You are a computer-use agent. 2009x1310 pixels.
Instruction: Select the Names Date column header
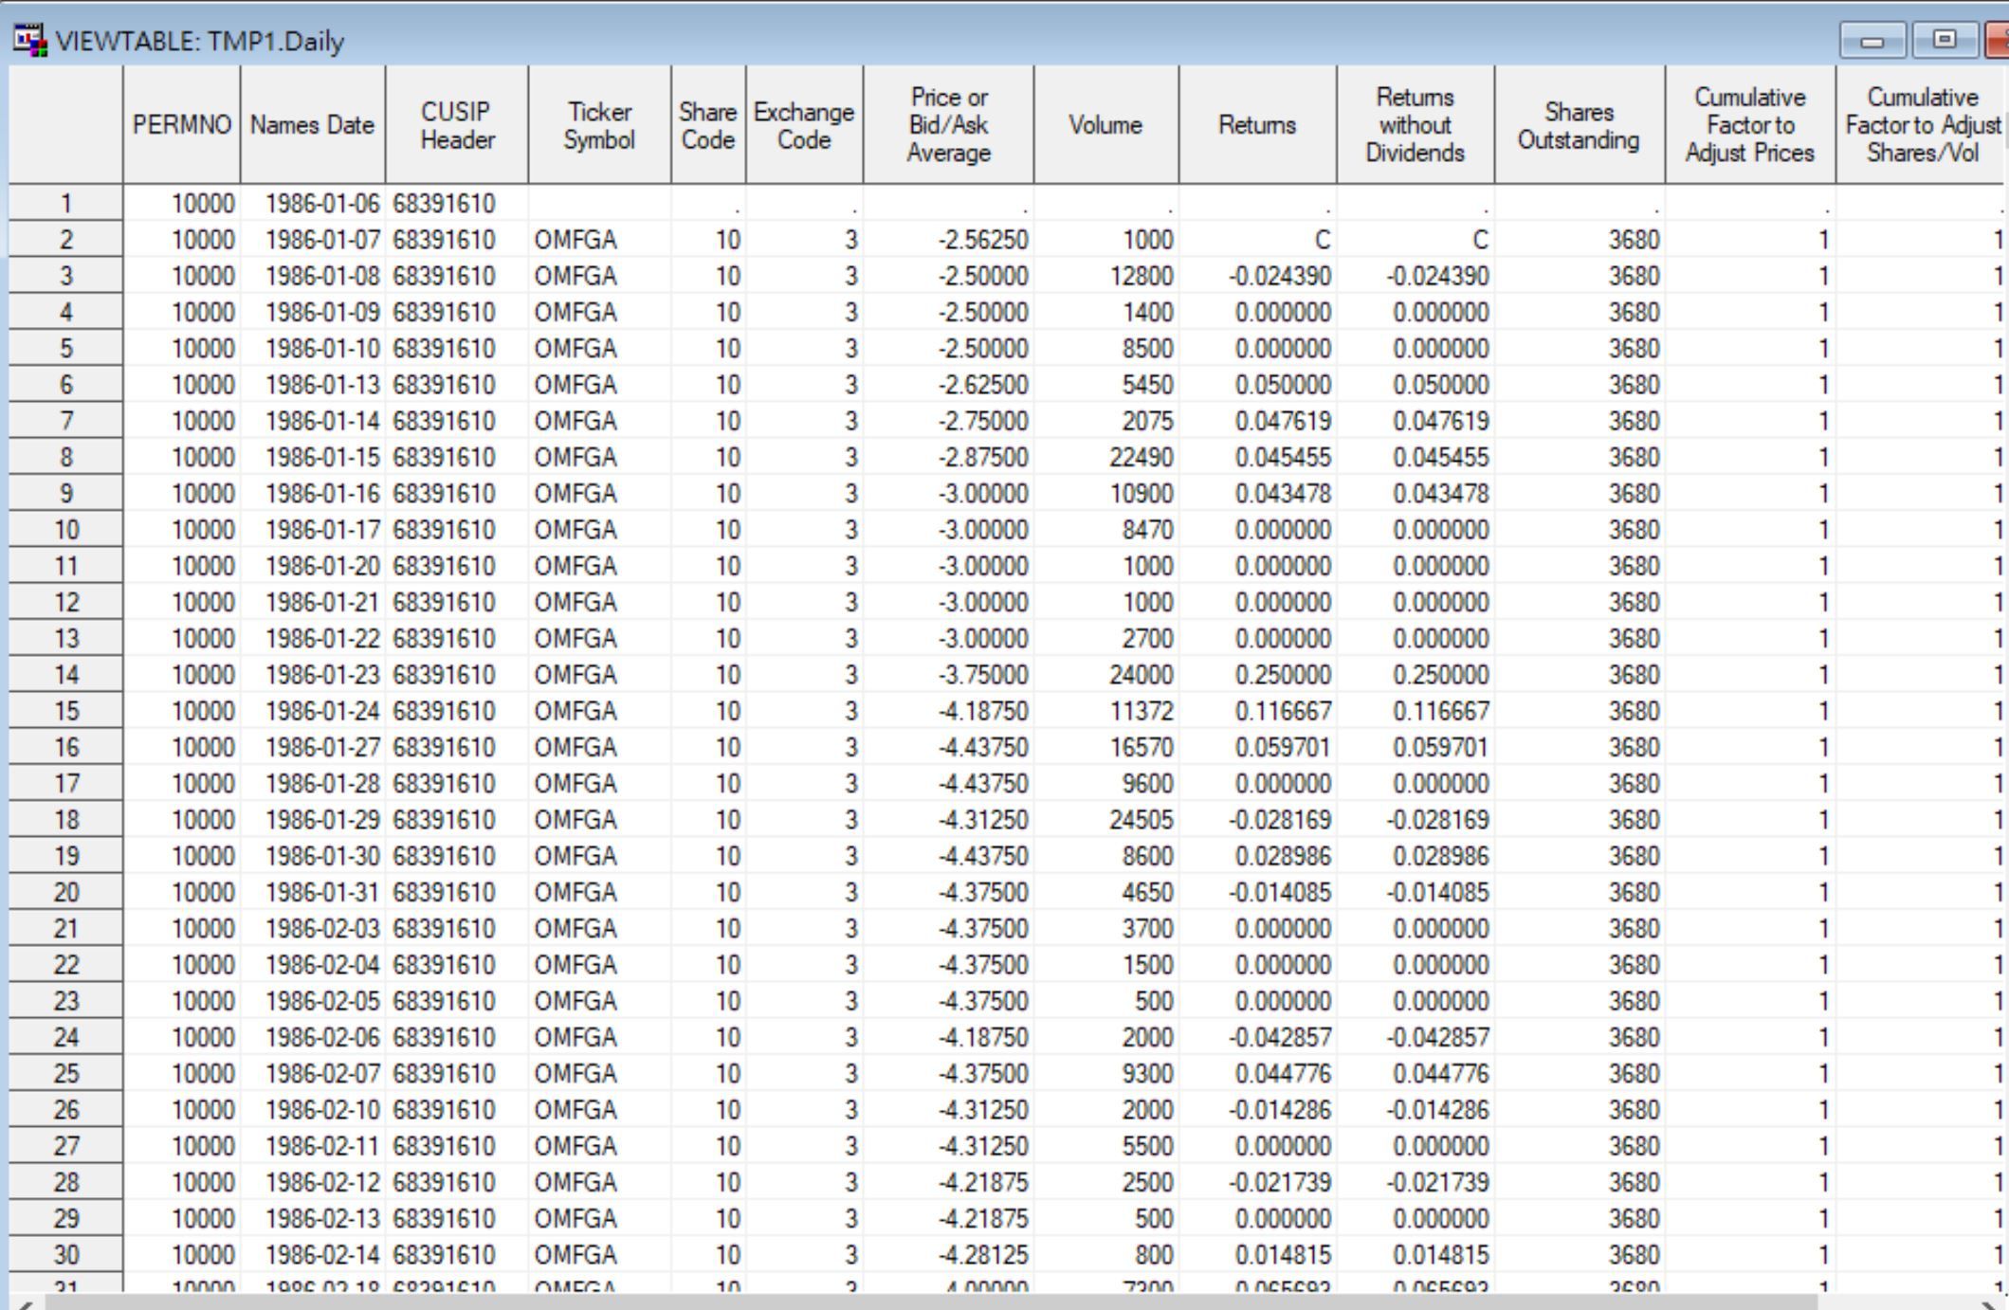(x=312, y=124)
